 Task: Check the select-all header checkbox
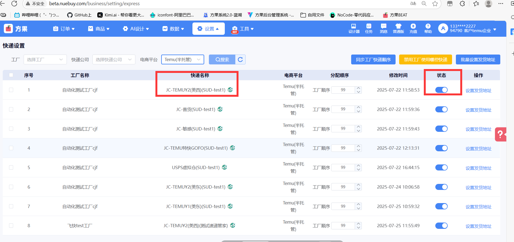tap(11, 75)
